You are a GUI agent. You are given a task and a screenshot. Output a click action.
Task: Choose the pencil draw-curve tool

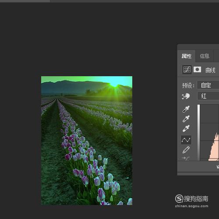186,150
